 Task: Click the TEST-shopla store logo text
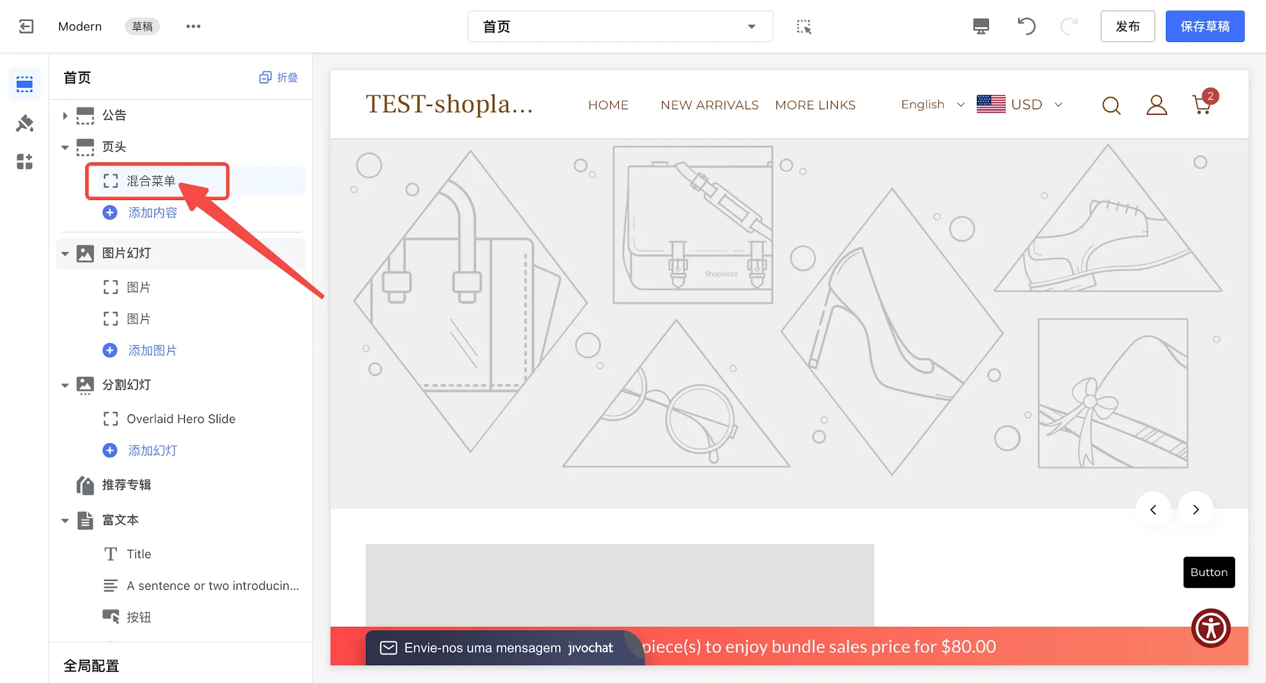click(x=449, y=104)
